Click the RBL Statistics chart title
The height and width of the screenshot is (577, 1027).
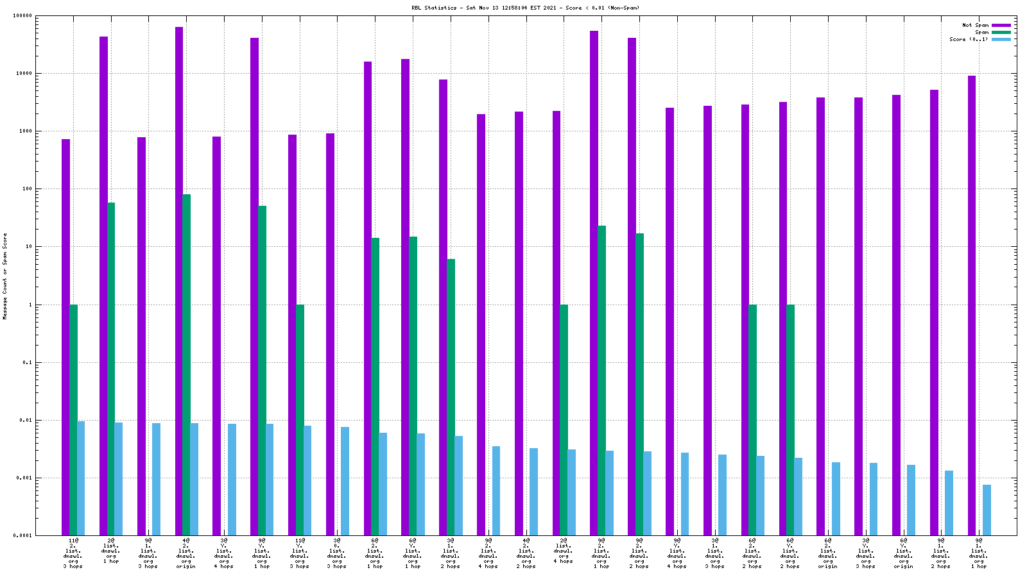525,8
